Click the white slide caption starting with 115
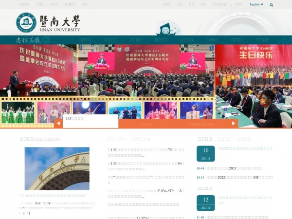Viewport: 292px width, 219px height. coord(88,119)
